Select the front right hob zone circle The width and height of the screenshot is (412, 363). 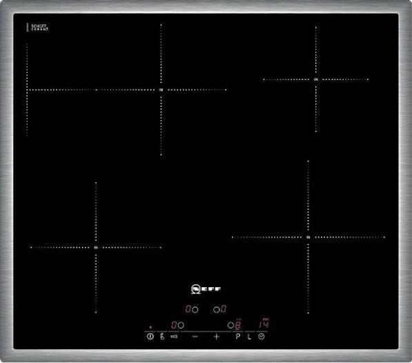tap(230, 325)
